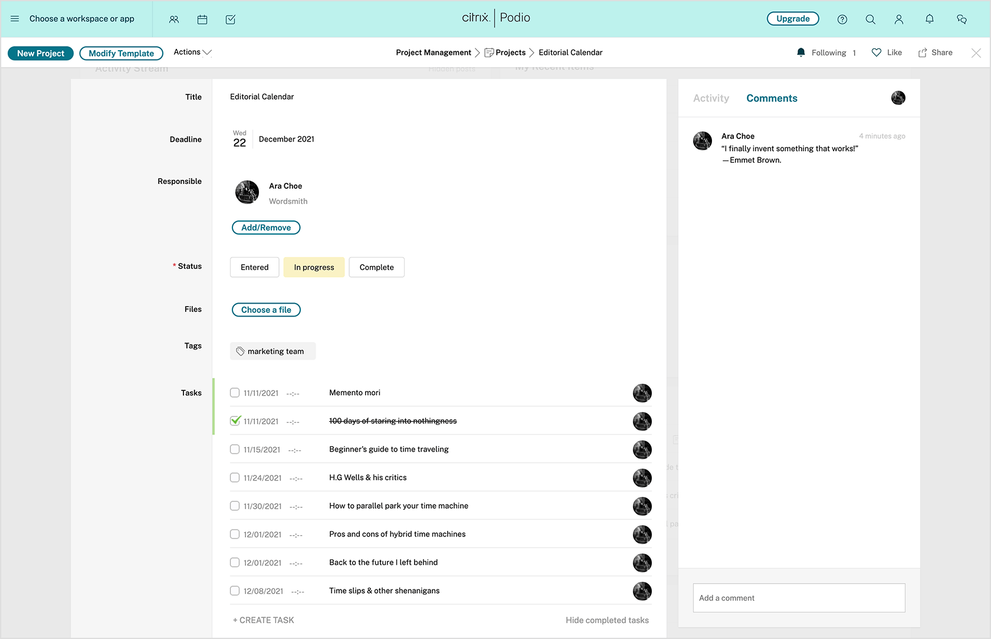Open the Choose a workspace or app selector

[x=82, y=19]
